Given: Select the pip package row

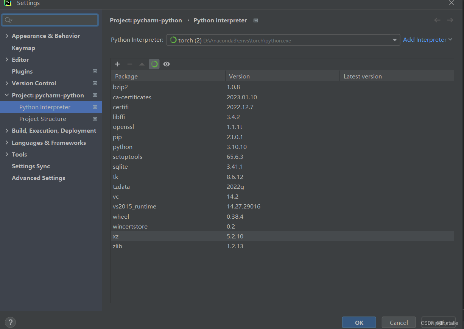Looking at the screenshot, I should point(282,137).
